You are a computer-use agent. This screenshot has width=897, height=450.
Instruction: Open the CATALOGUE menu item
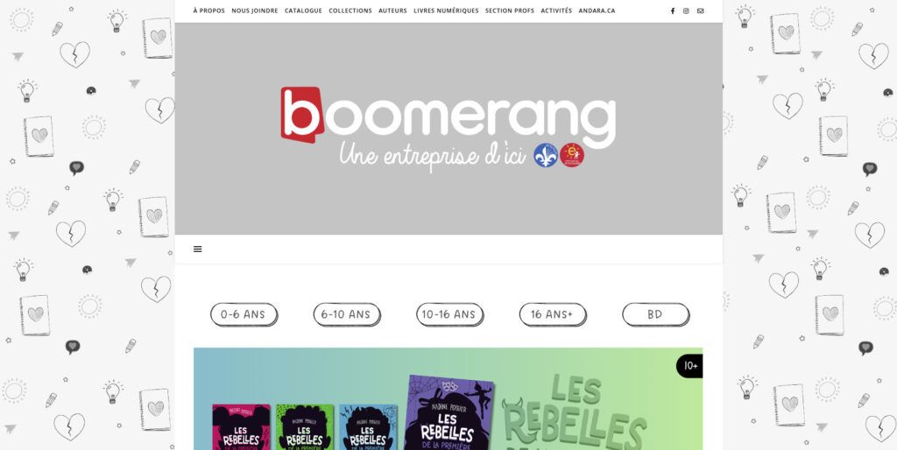(303, 11)
